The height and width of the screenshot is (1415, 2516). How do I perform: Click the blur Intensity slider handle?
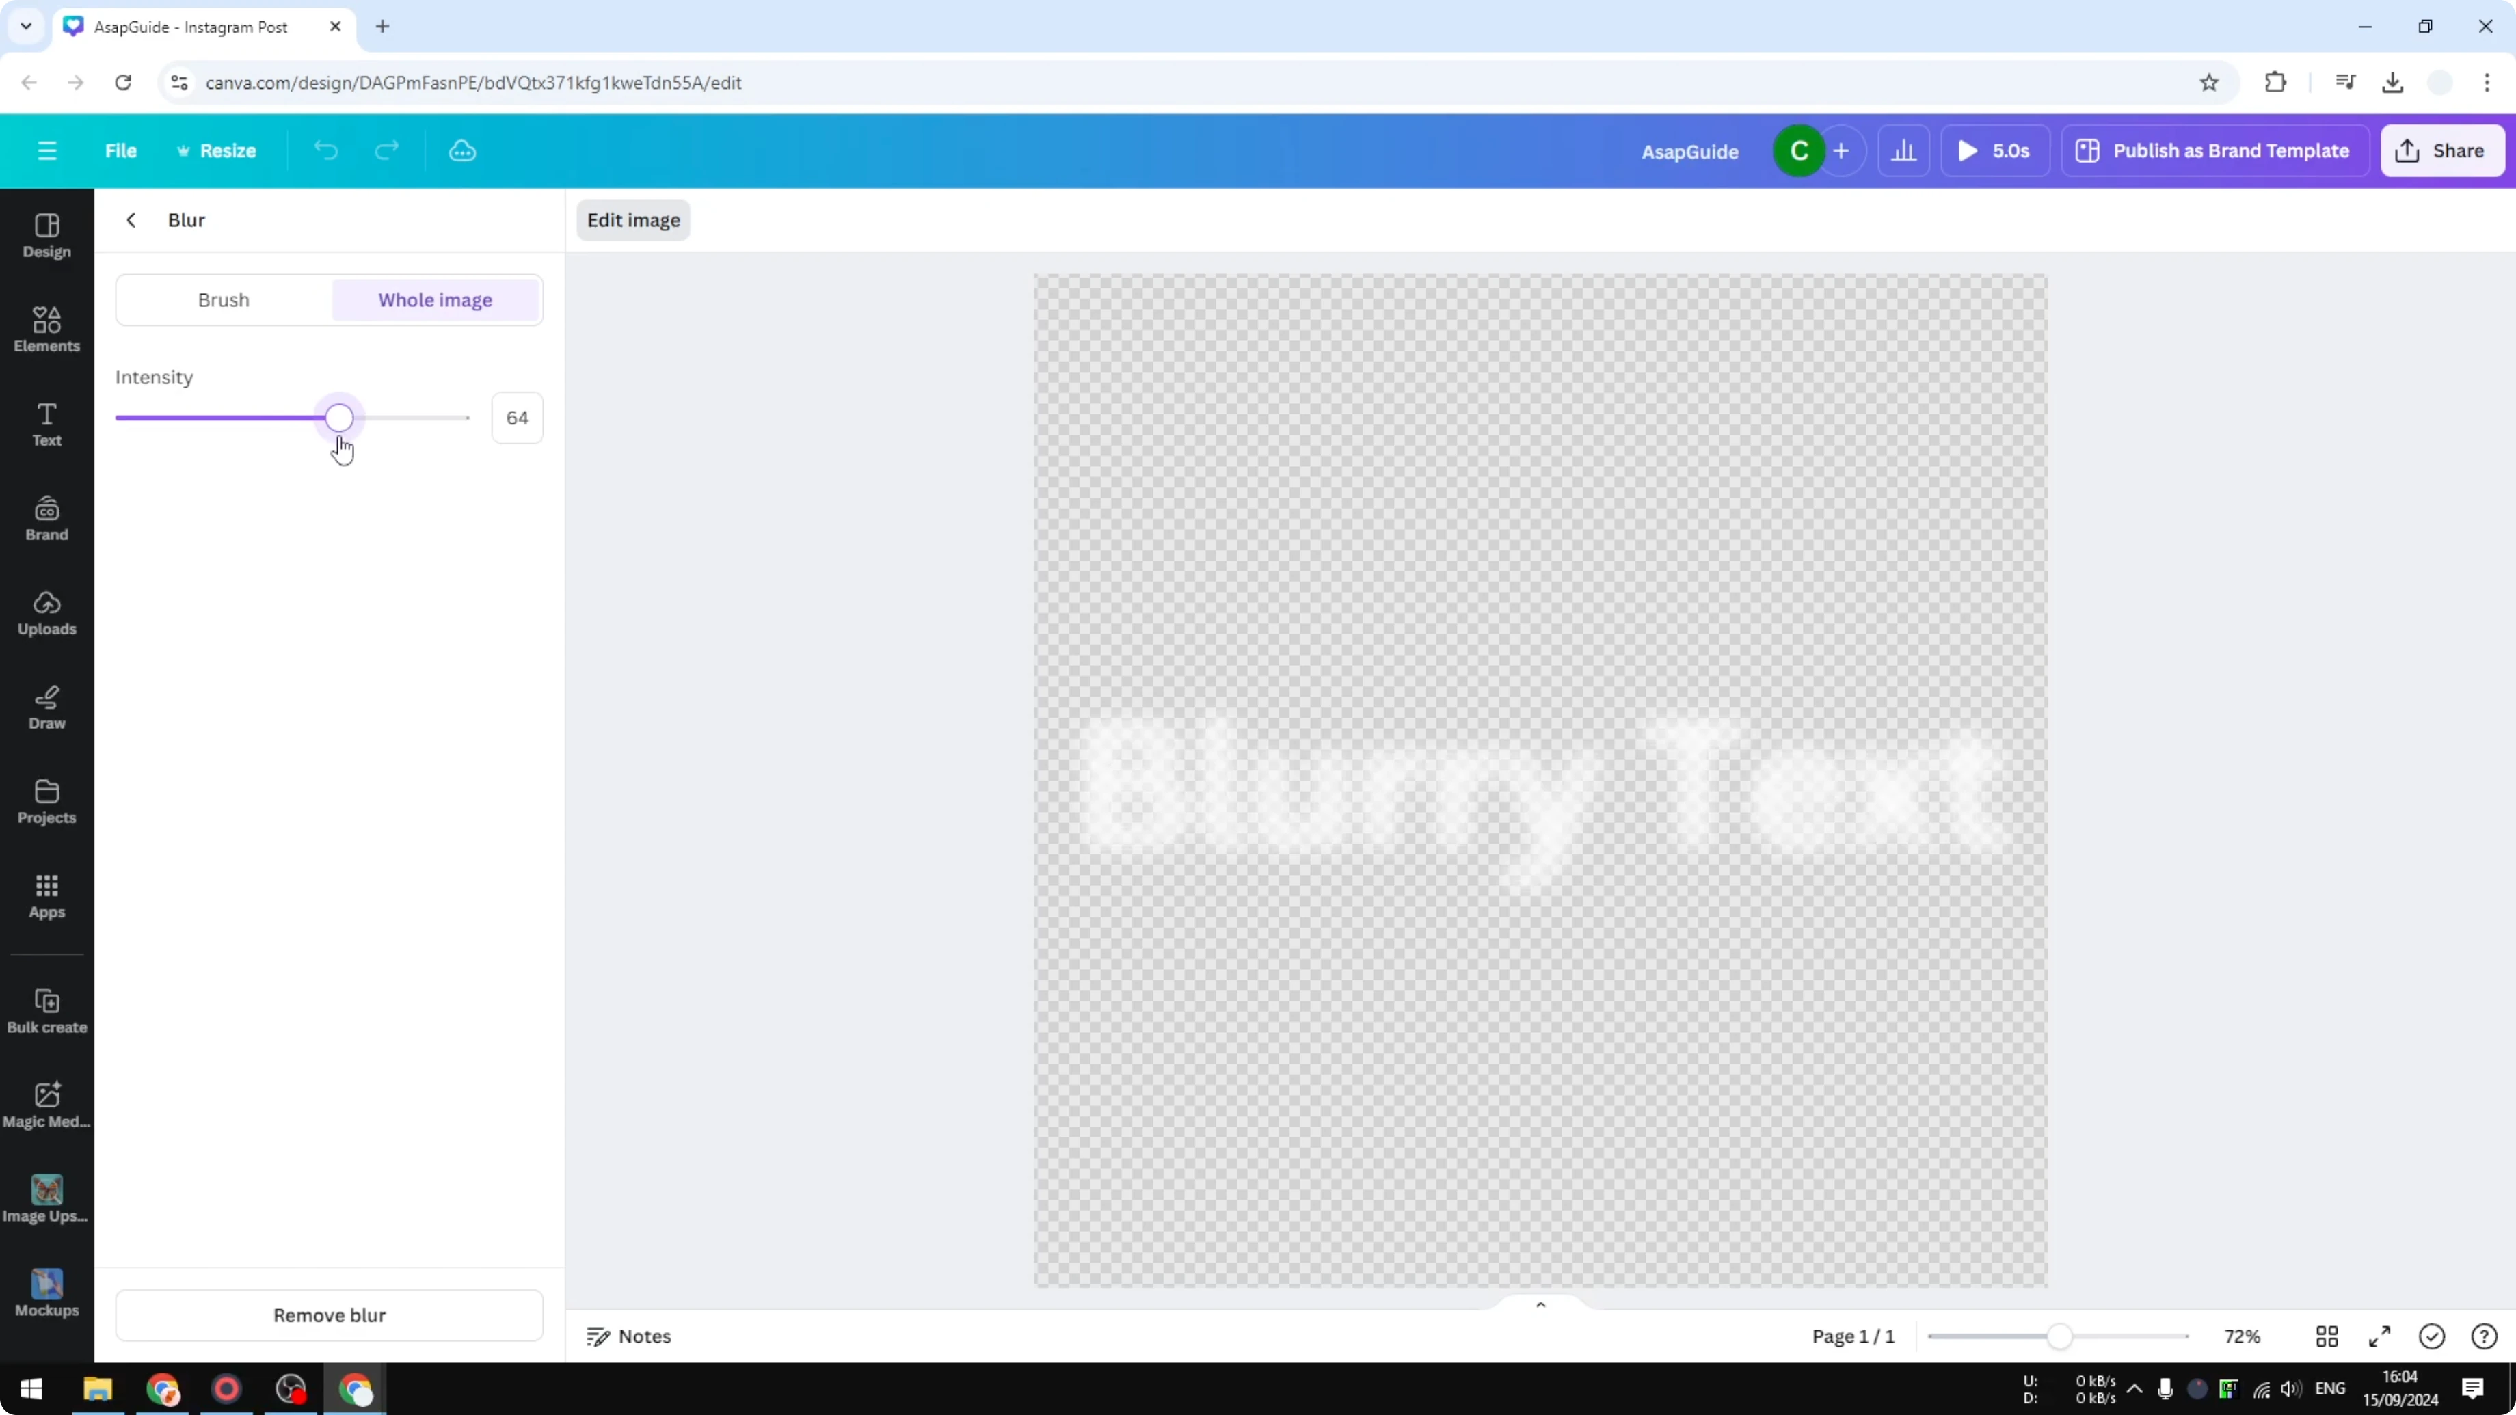point(339,418)
